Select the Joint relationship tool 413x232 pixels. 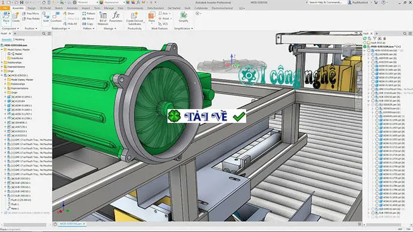point(46,17)
